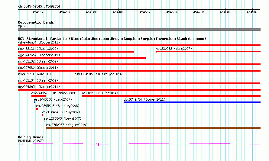Select the gray 5p12 cytogenetic band bar
Screen dimensions: 269x161
pyautogui.click(x=139, y=29)
